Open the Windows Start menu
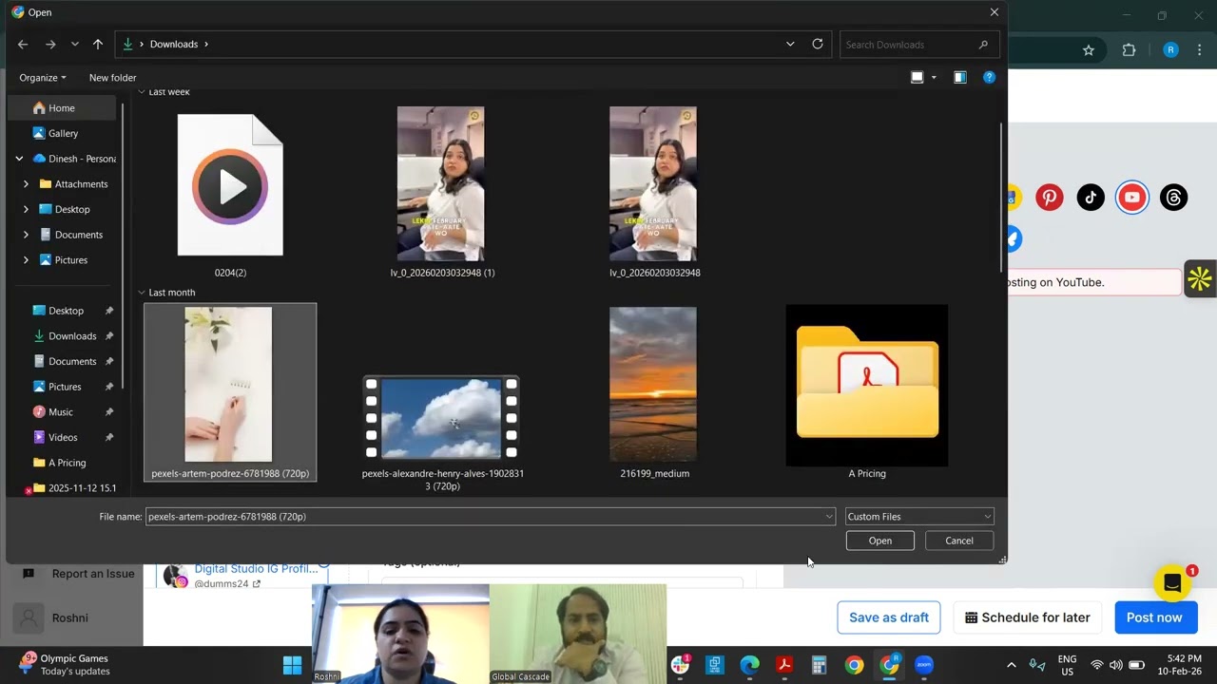 tap(292, 665)
